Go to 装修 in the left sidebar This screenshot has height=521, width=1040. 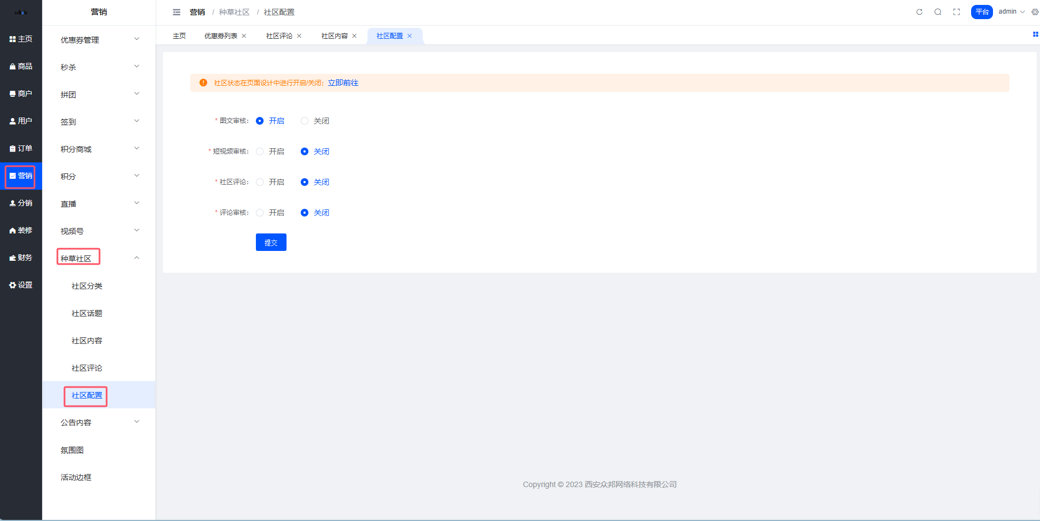pyautogui.click(x=21, y=230)
